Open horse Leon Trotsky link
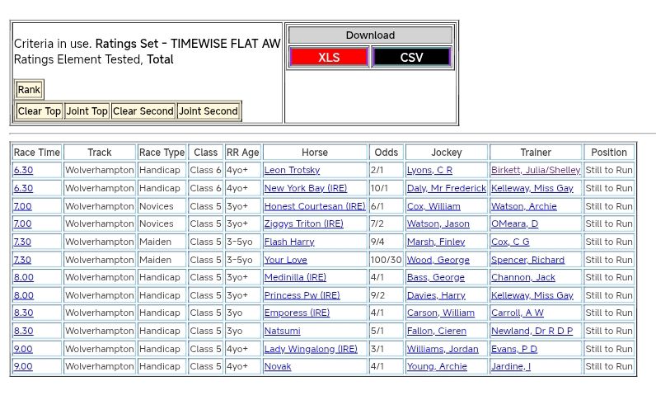This screenshot has width=656, height=400. (x=292, y=171)
